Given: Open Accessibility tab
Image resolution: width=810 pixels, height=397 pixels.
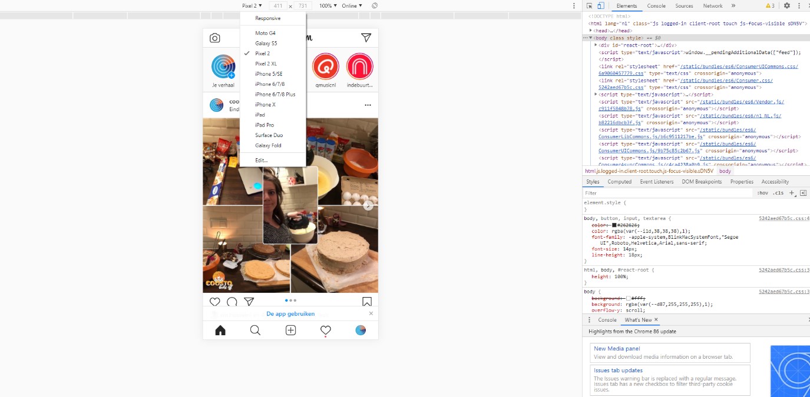Looking at the screenshot, I should click(775, 182).
